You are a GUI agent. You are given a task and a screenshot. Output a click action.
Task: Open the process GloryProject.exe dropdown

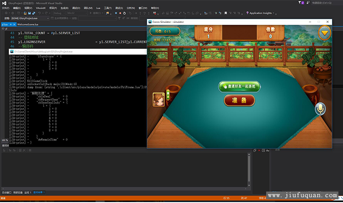[x=30, y=18]
